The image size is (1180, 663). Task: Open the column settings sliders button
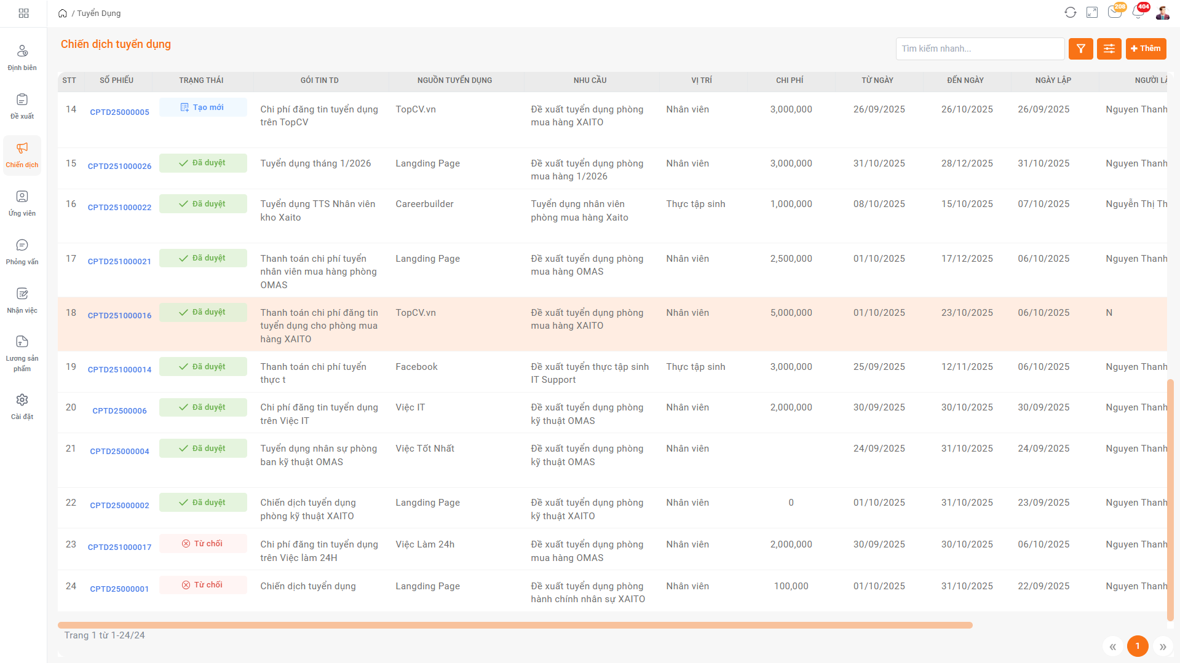coord(1109,49)
